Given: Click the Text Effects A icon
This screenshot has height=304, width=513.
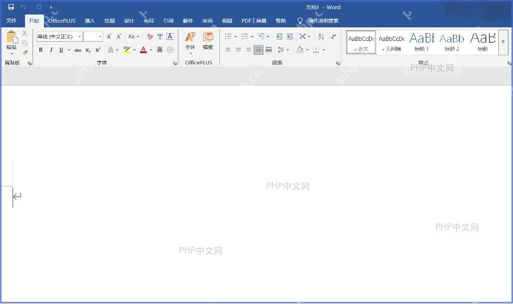Looking at the screenshot, I should (111, 50).
